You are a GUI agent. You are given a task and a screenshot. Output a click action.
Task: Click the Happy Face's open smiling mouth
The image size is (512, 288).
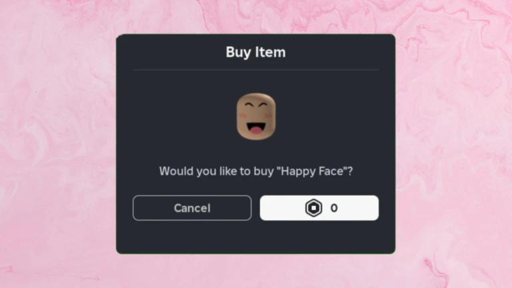pos(256,128)
